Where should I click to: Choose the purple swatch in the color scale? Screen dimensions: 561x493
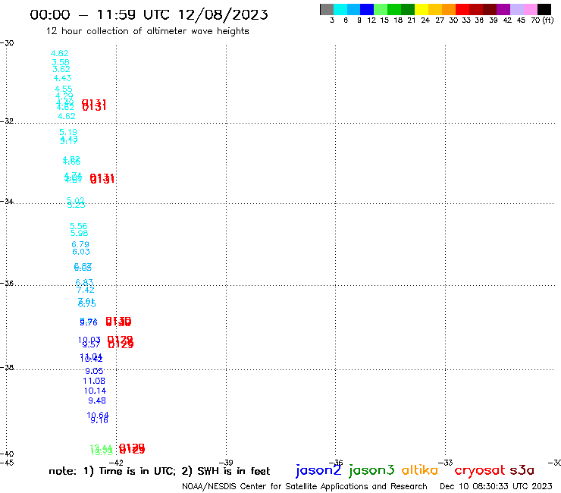[503, 9]
